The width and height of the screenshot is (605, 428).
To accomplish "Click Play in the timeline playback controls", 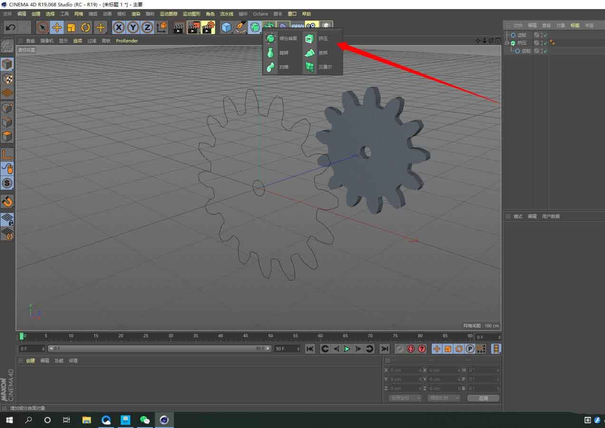I will click(x=346, y=349).
